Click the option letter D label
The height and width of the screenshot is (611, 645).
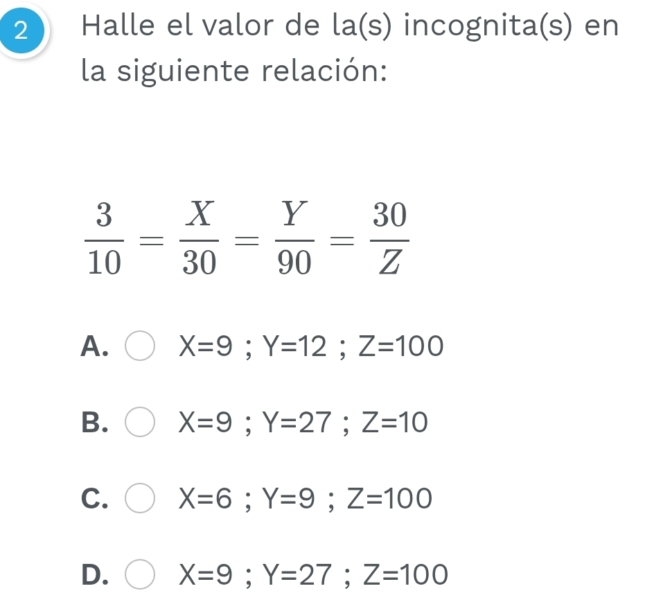[96, 575]
